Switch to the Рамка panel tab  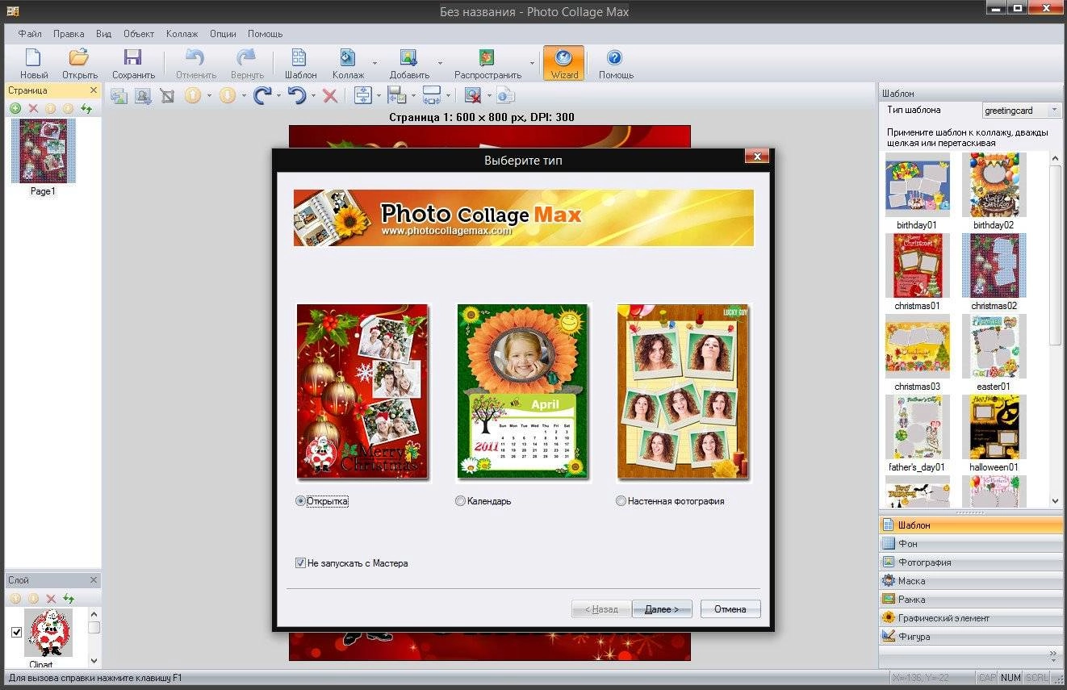click(971, 600)
